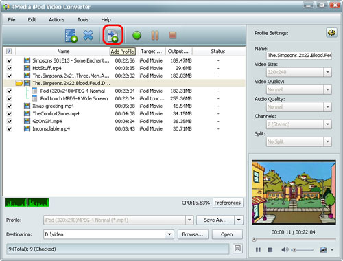Viewport: 343px width, 261px height.
Task: Click the film icon of TheComfortZone.mp4
Action: (27, 113)
